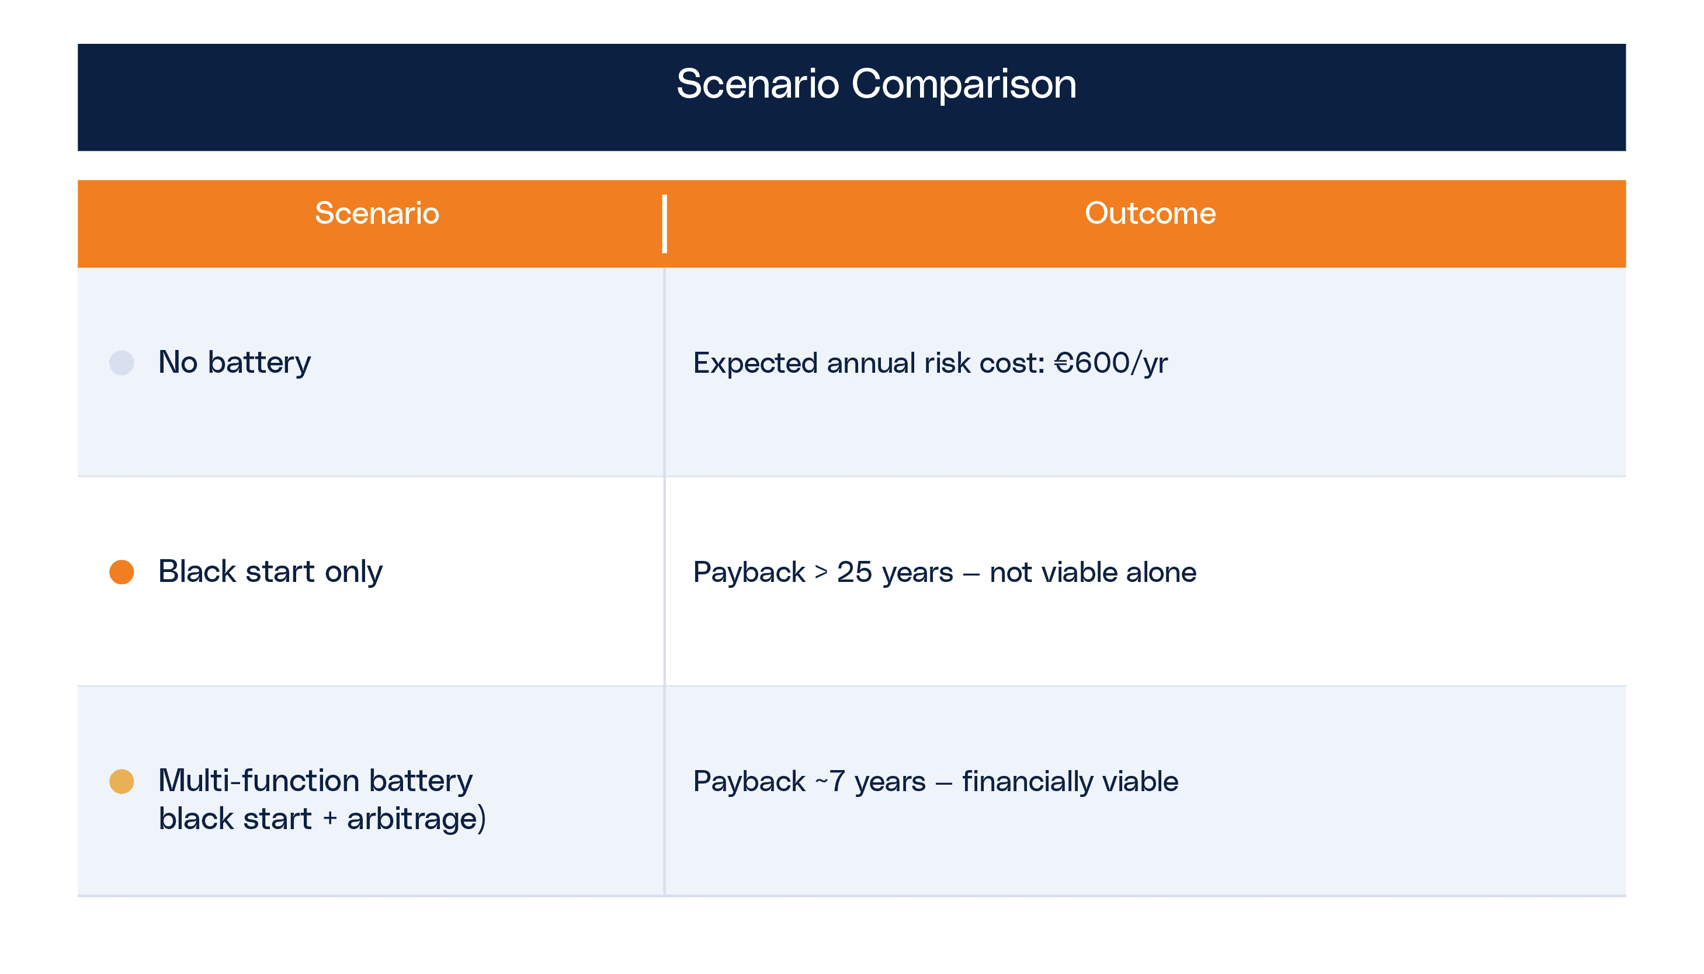The height and width of the screenshot is (974, 1704).
Task: Select the 'financially viable' phrase
Action: click(x=1070, y=782)
